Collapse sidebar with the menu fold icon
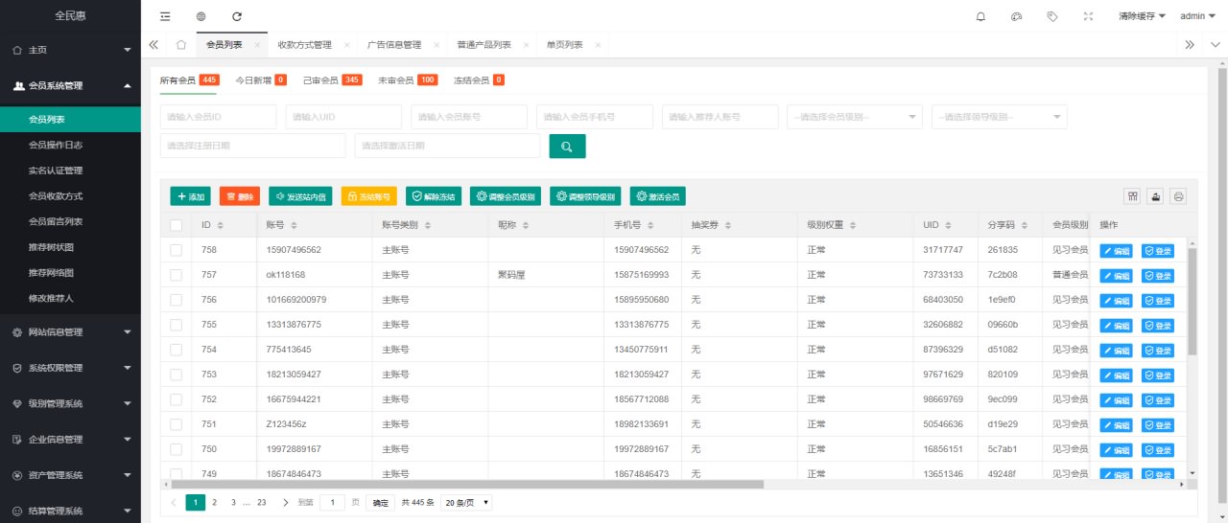 point(165,16)
